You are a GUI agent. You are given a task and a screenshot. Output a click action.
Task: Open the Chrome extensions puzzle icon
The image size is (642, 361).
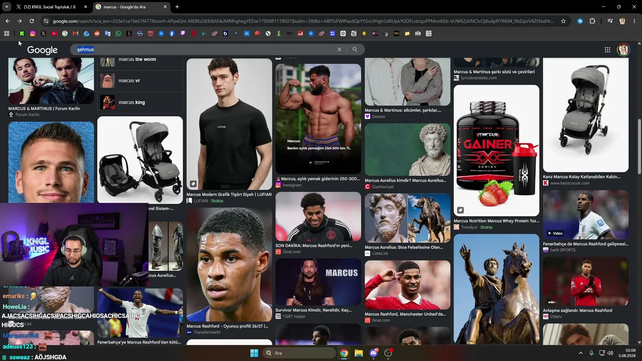(x=592, y=21)
